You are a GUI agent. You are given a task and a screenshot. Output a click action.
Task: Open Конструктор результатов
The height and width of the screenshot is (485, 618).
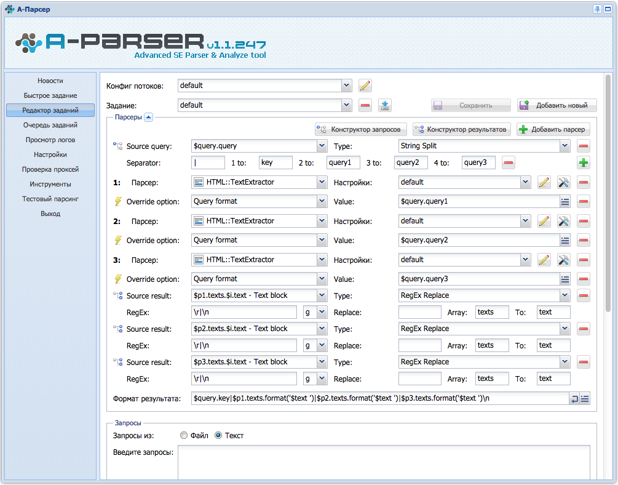(x=462, y=129)
